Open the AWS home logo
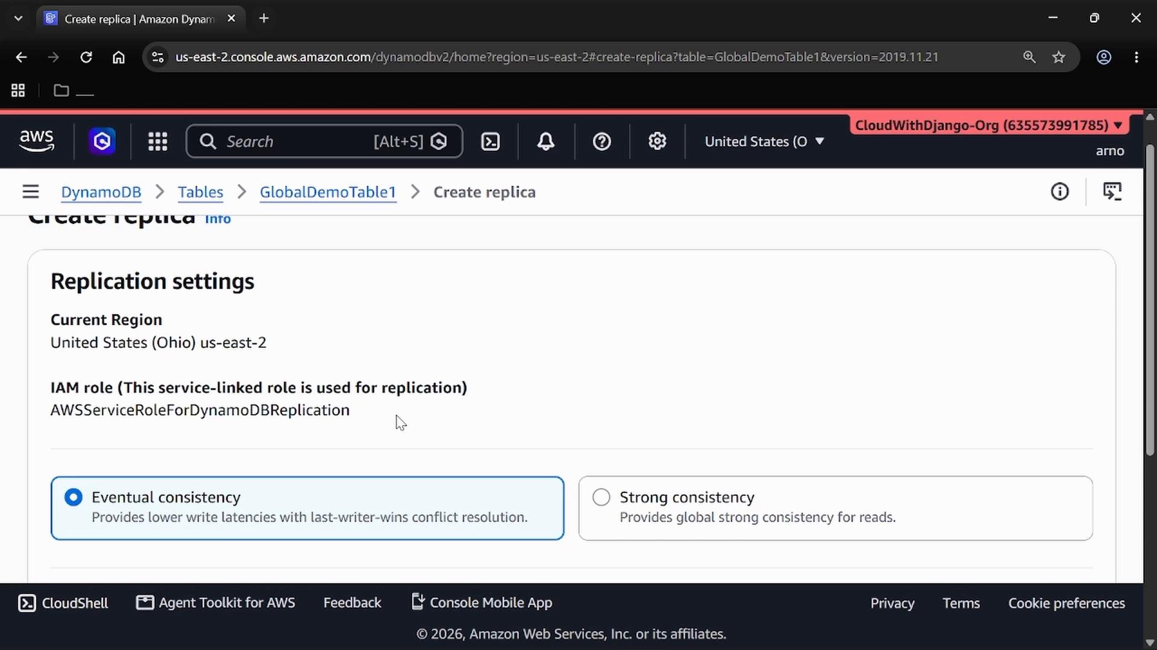Image resolution: width=1157 pixels, height=650 pixels. click(x=37, y=141)
